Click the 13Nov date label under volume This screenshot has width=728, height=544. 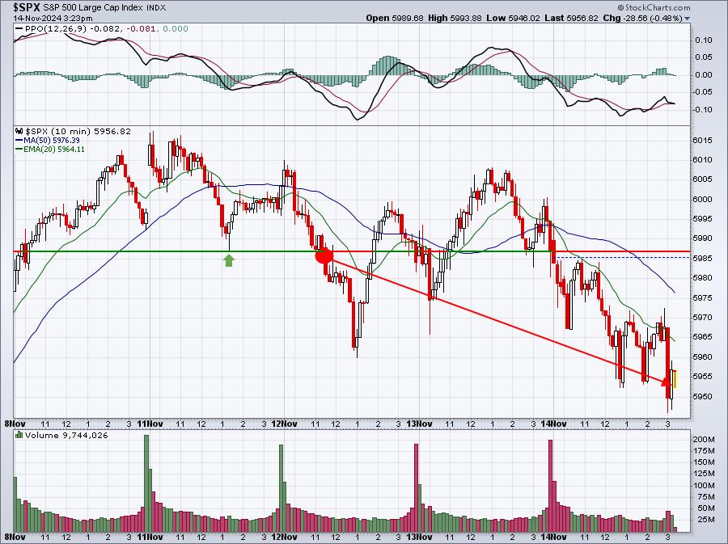point(419,537)
